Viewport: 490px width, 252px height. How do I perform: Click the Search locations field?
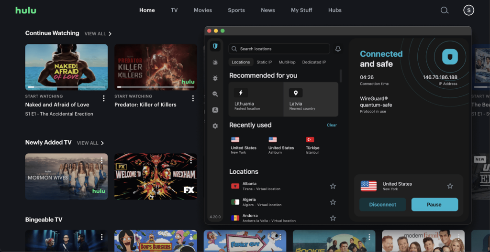(279, 49)
